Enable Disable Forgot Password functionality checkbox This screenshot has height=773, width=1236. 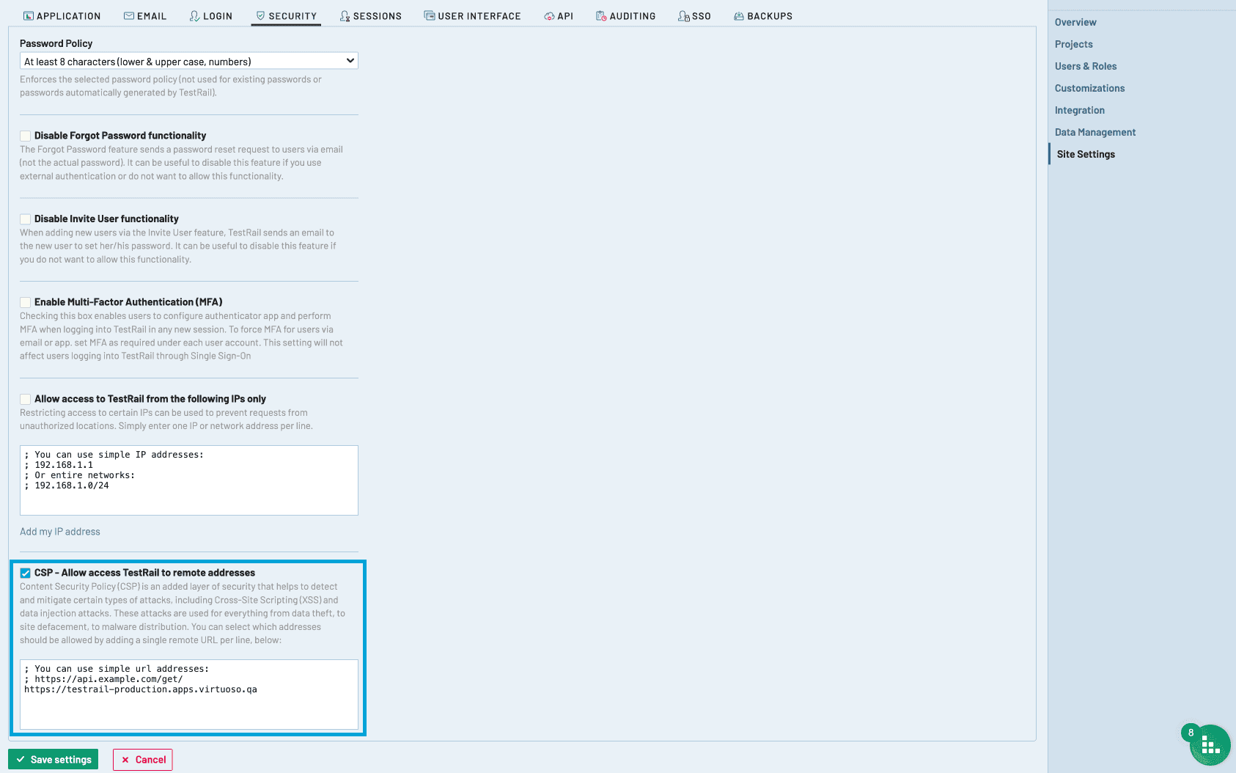pyautogui.click(x=26, y=136)
